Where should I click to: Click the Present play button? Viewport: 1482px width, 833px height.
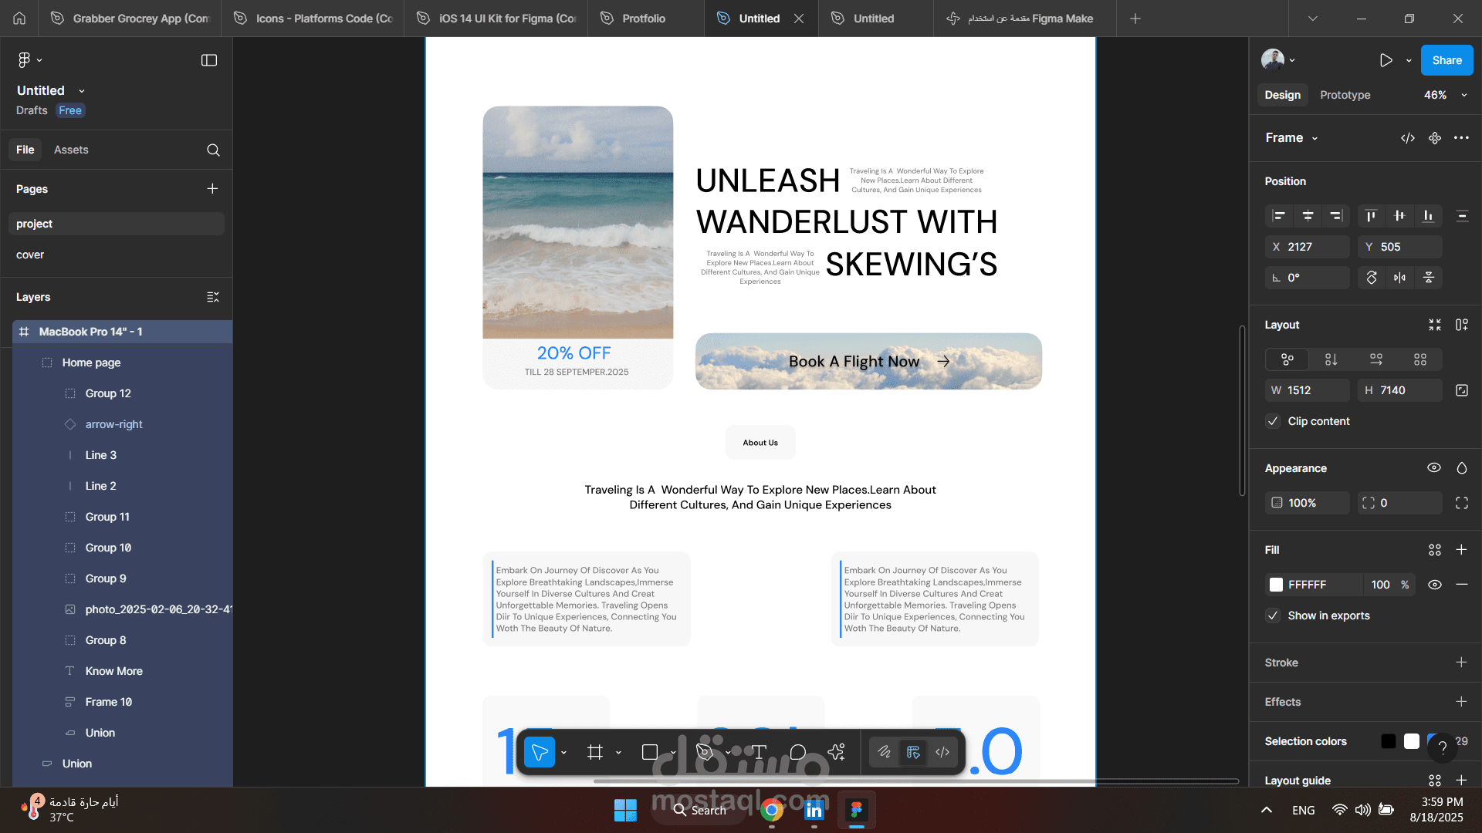click(x=1386, y=60)
